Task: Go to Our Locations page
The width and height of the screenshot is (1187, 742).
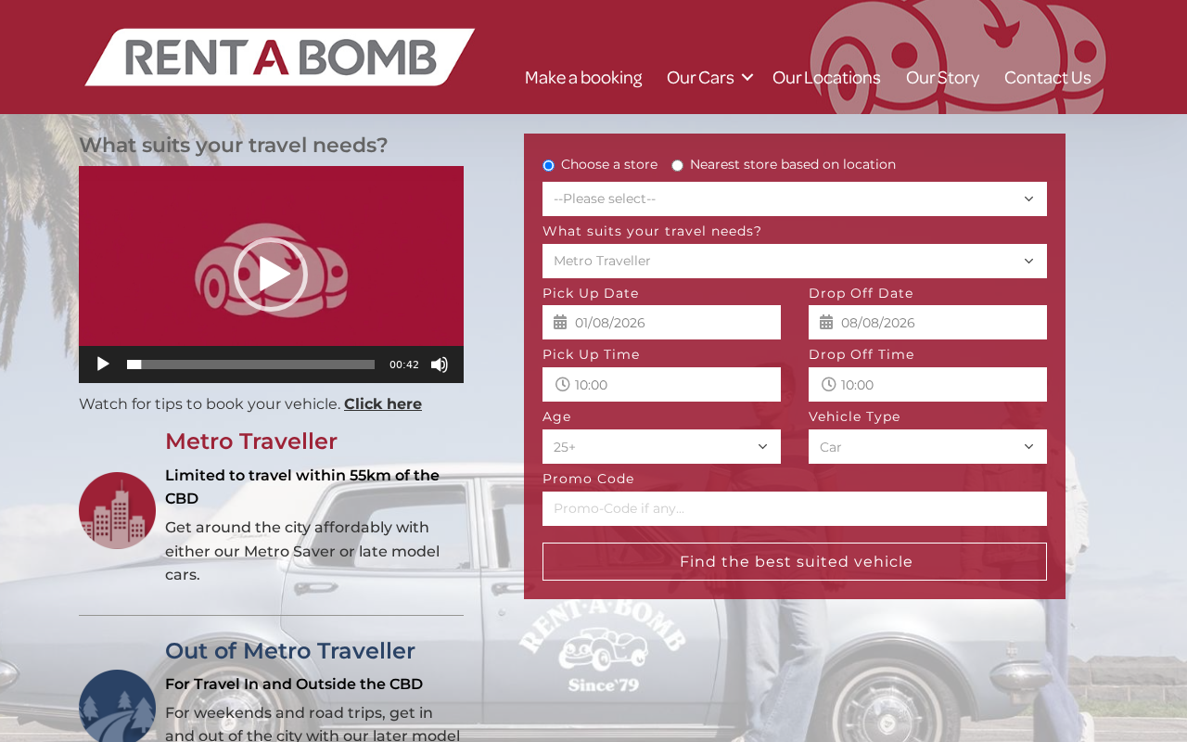Action: point(826,77)
